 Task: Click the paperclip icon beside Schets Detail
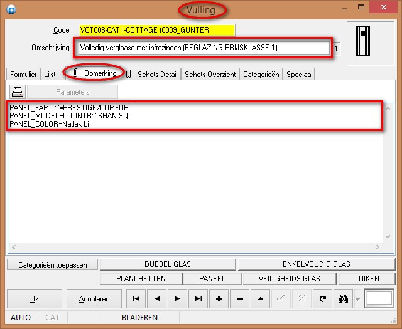point(129,74)
